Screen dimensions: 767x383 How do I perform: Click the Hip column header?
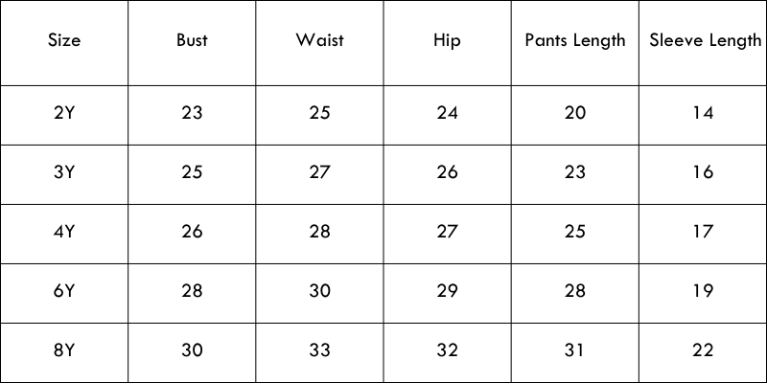coord(447,41)
